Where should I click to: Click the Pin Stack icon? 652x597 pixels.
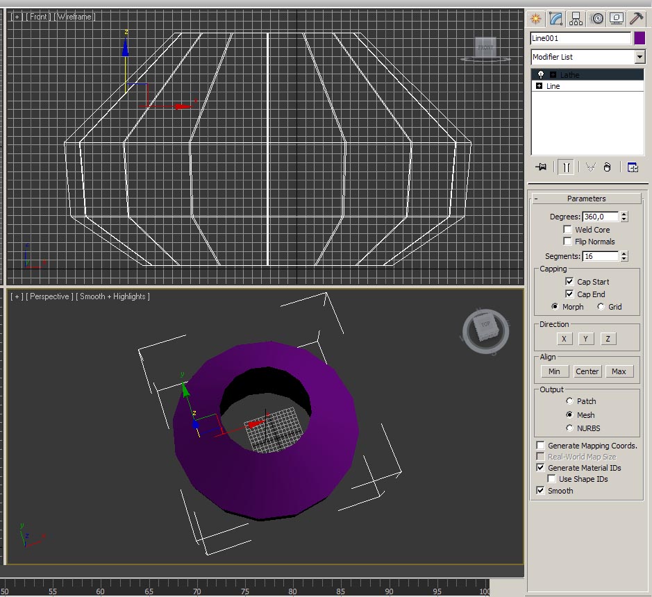click(542, 167)
